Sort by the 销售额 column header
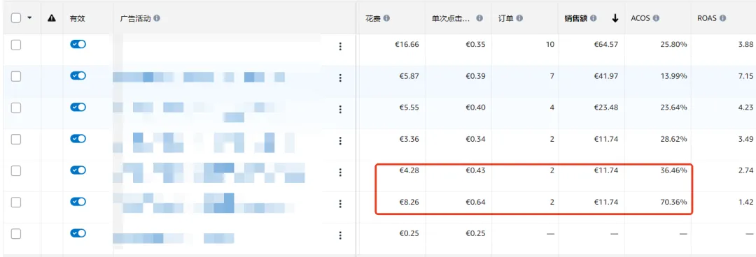This screenshot has width=756, height=257. click(575, 18)
